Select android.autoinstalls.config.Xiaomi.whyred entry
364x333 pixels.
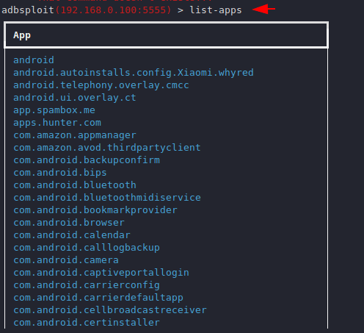pyautogui.click(x=134, y=73)
